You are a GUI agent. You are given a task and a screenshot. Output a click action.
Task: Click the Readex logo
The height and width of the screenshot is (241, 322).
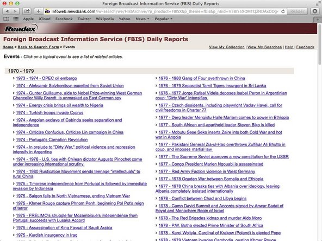pyautogui.click(x=21, y=28)
